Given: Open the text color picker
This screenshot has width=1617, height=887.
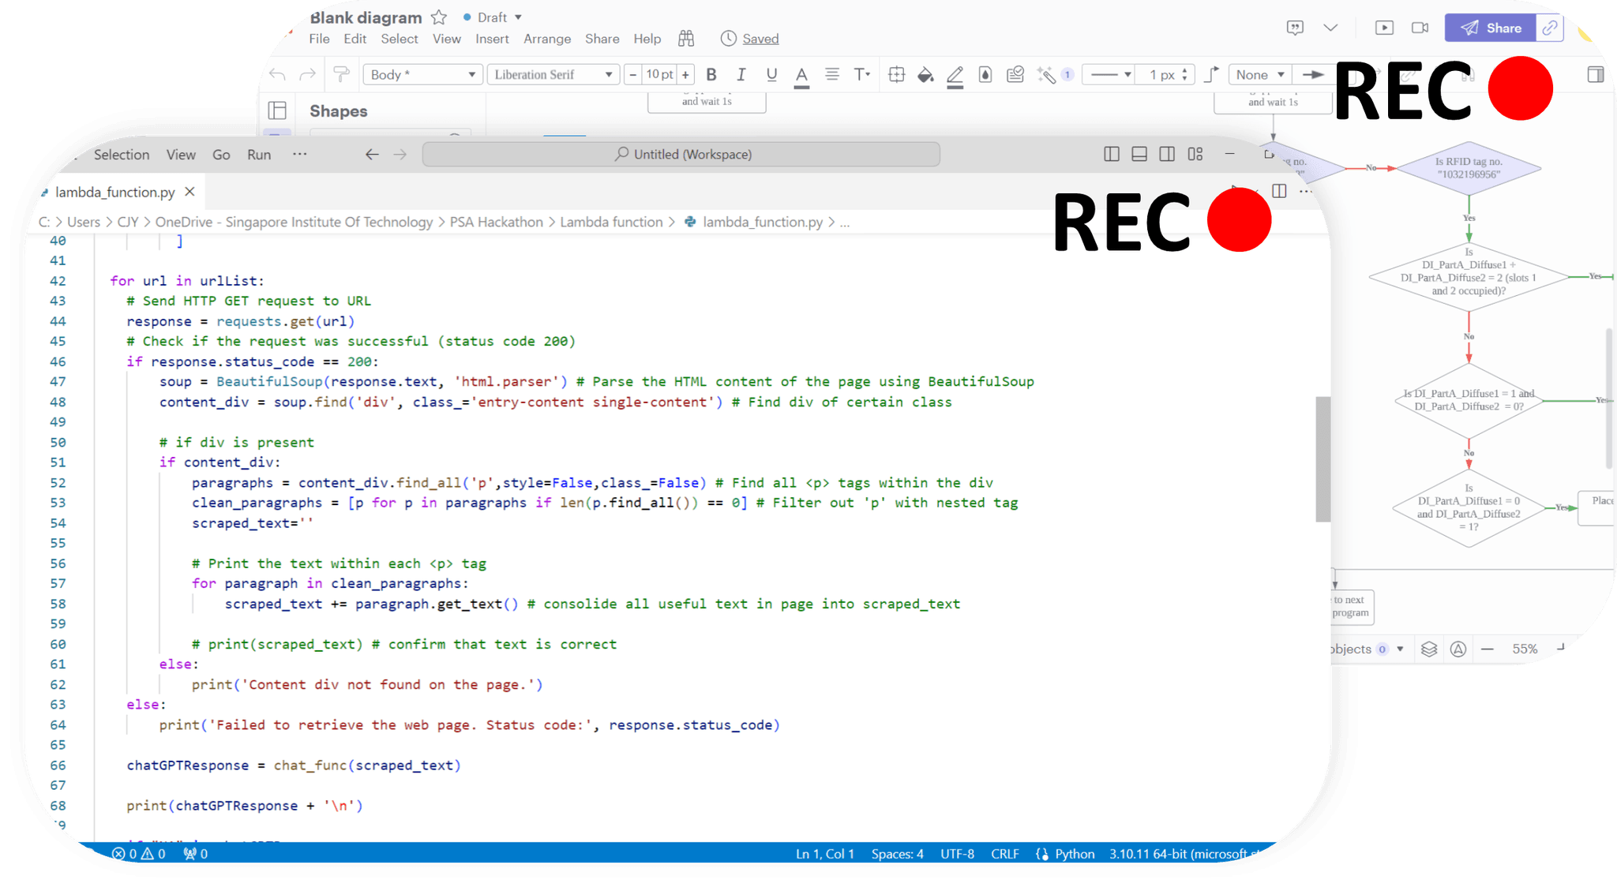Looking at the screenshot, I should coord(801,75).
